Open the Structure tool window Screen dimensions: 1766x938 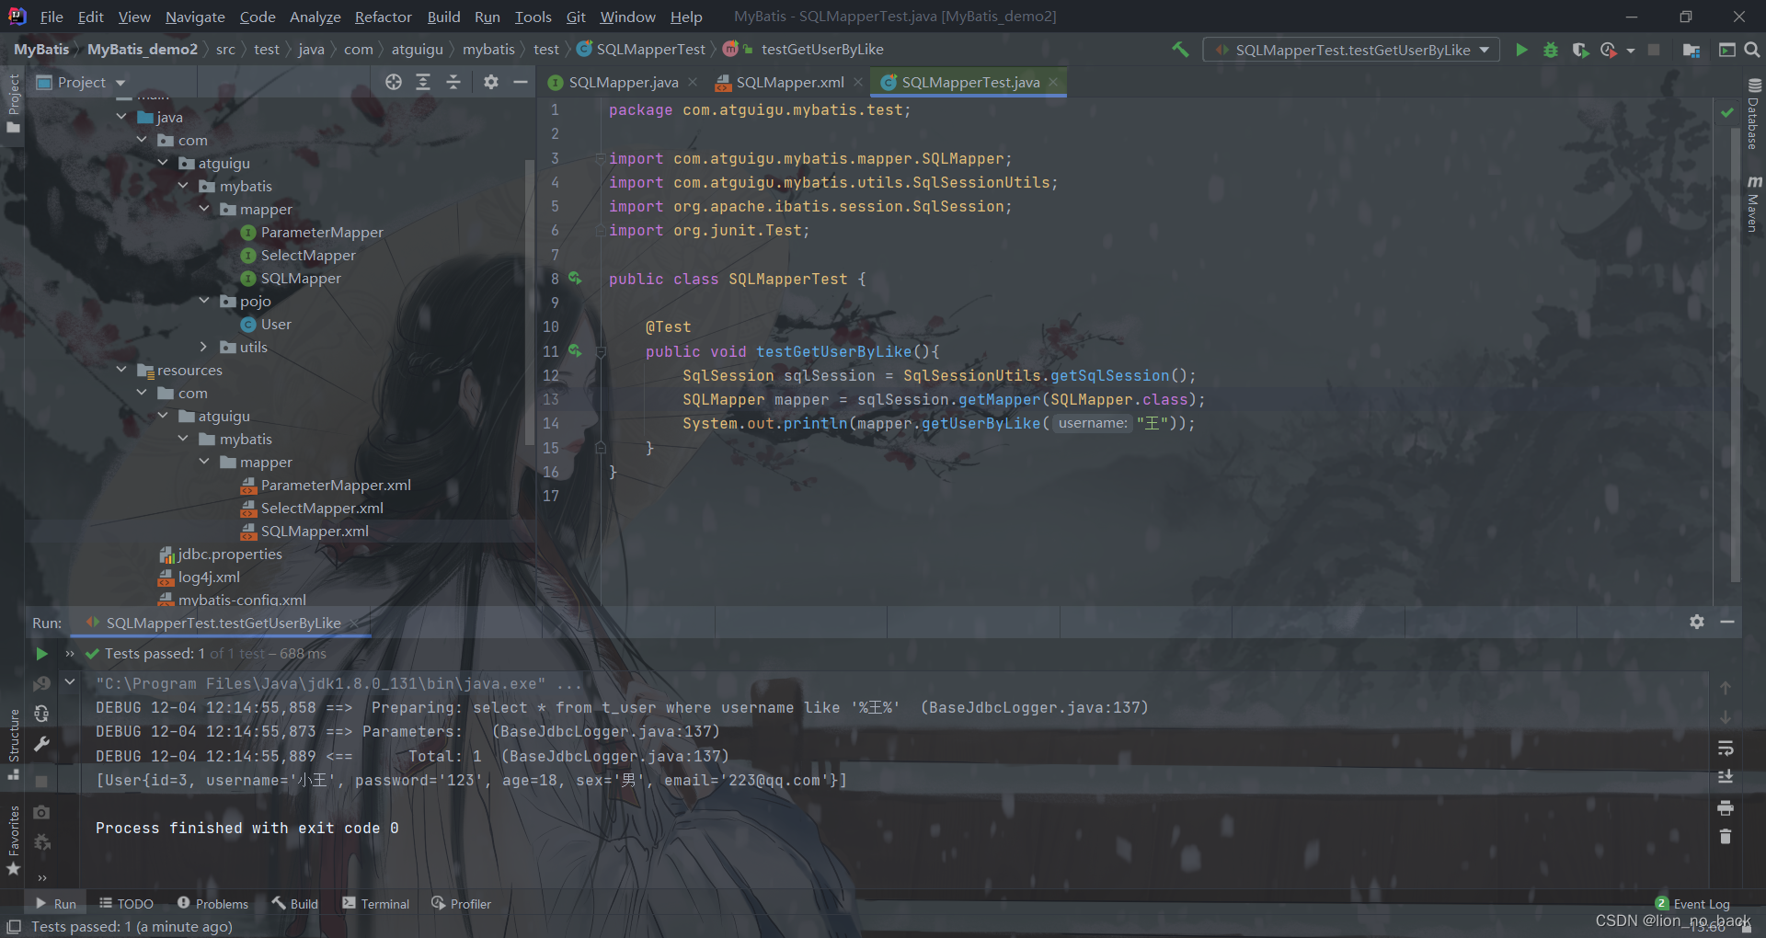point(13,745)
